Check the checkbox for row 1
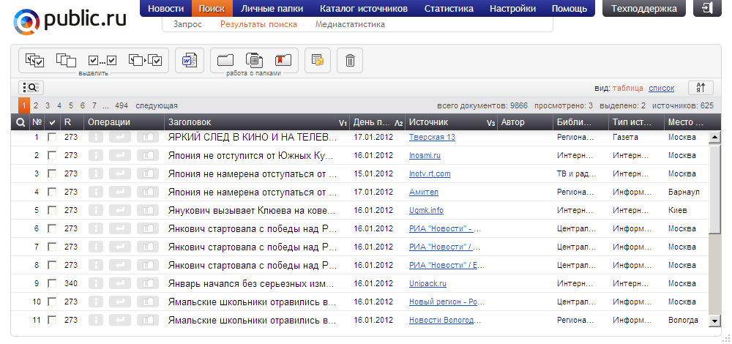This screenshot has width=732, height=344. [x=52, y=137]
